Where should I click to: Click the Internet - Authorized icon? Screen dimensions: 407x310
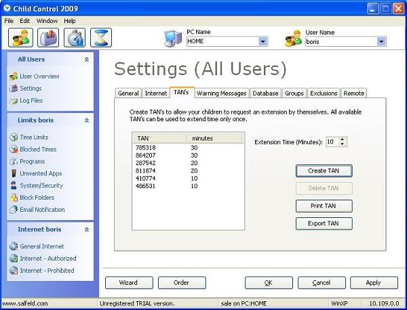tap(14, 258)
